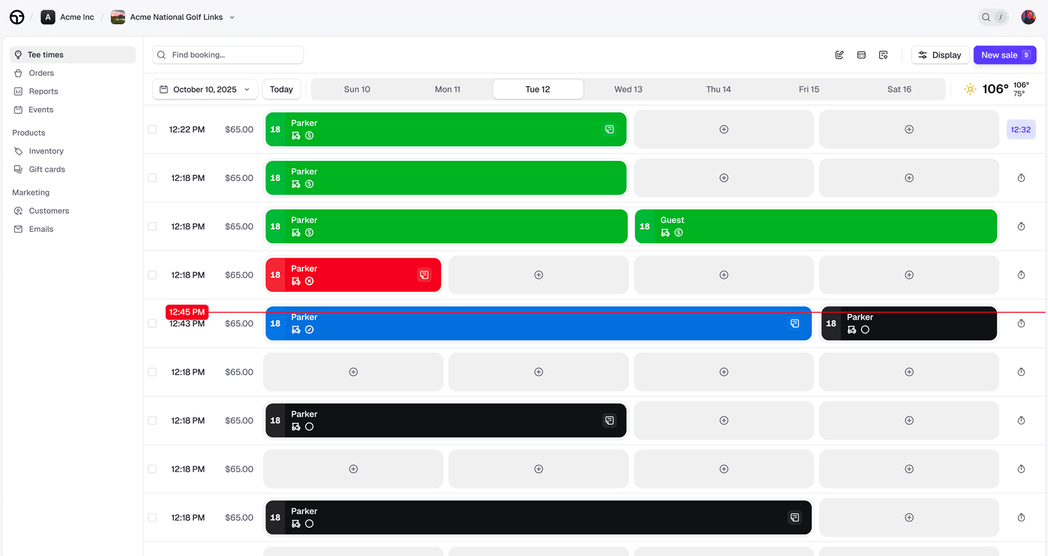
Task: Click note icon on blue Parker booking
Action: tap(794, 323)
